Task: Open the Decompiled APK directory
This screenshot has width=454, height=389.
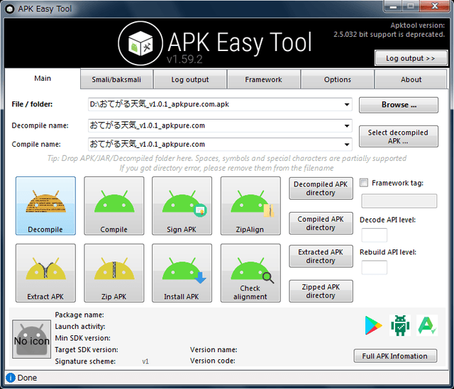Action: pyautogui.click(x=321, y=188)
